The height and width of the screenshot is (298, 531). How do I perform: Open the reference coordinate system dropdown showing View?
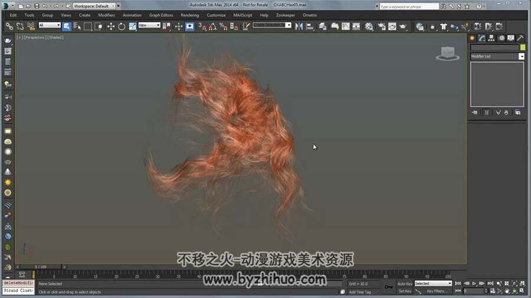[149, 25]
